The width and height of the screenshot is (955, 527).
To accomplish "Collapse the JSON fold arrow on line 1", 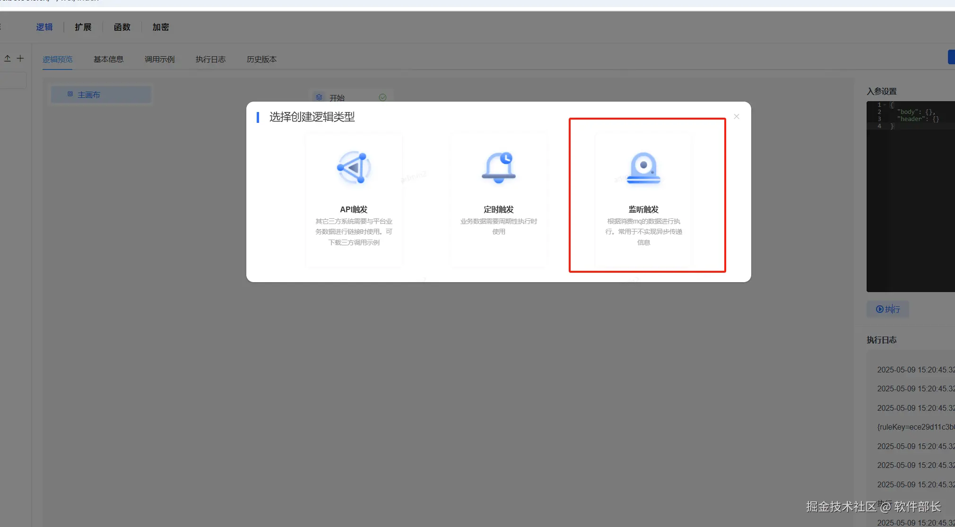I will (x=885, y=105).
